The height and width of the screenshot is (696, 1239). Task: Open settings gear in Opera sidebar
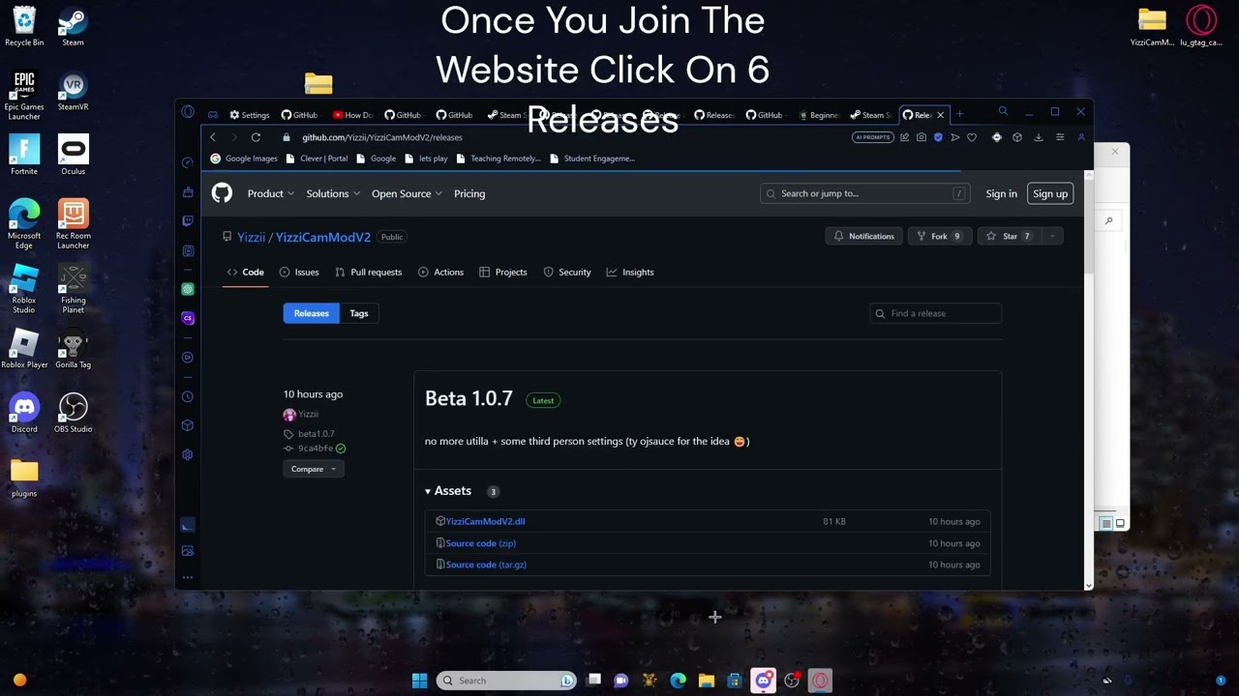click(x=188, y=454)
